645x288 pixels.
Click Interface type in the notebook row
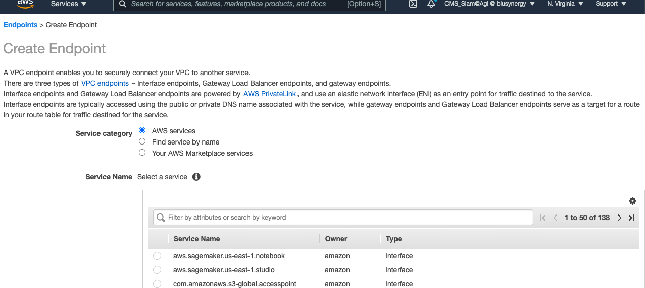click(399, 256)
